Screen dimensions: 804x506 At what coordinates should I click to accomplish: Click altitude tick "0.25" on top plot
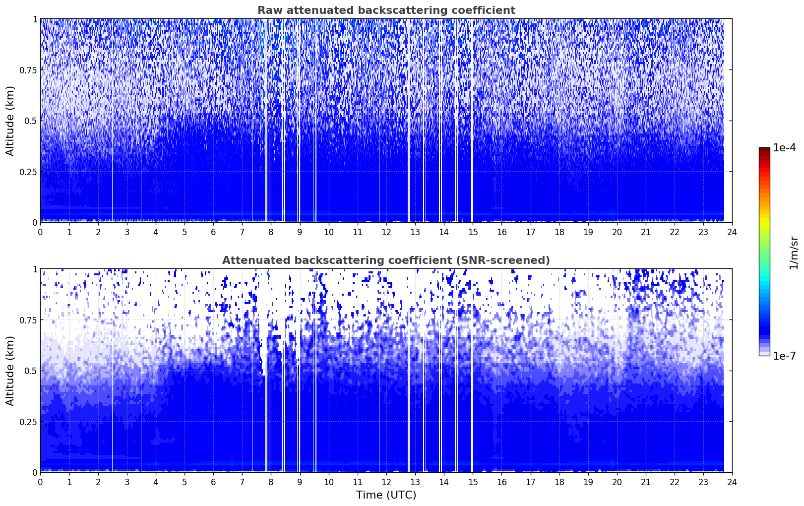click(28, 172)
